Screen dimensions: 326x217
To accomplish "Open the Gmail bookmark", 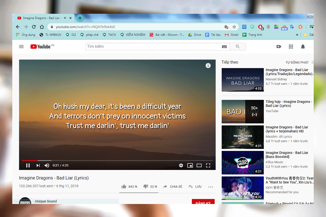I will point(231,35).
